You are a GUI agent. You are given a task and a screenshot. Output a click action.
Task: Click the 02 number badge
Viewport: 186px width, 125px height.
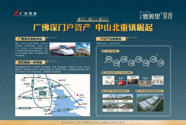pos(103,73)
